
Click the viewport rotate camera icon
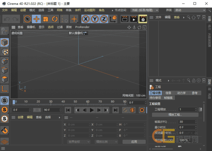coord(139,27)
